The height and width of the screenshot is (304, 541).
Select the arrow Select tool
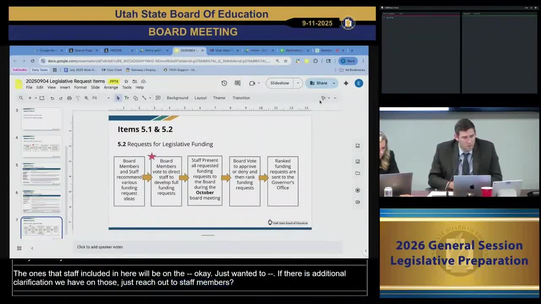(118, 98)
